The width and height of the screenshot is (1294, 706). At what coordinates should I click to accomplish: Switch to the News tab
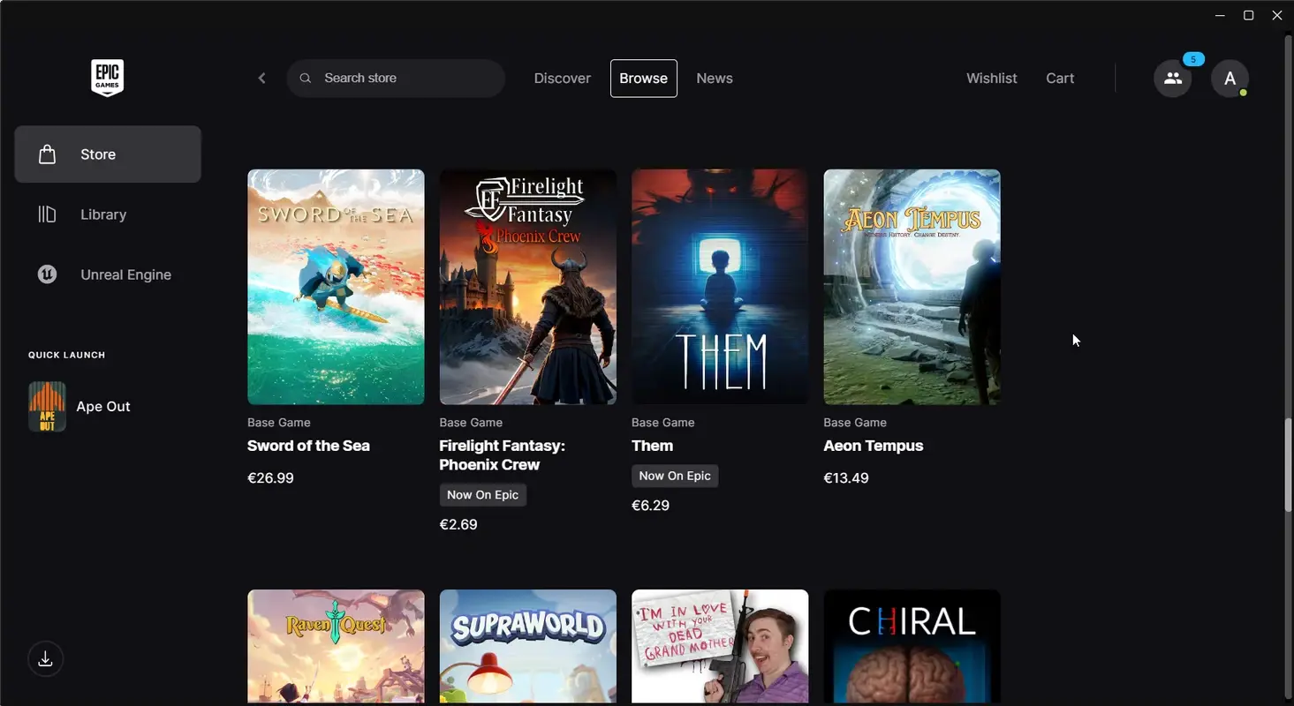coord(714,78)
